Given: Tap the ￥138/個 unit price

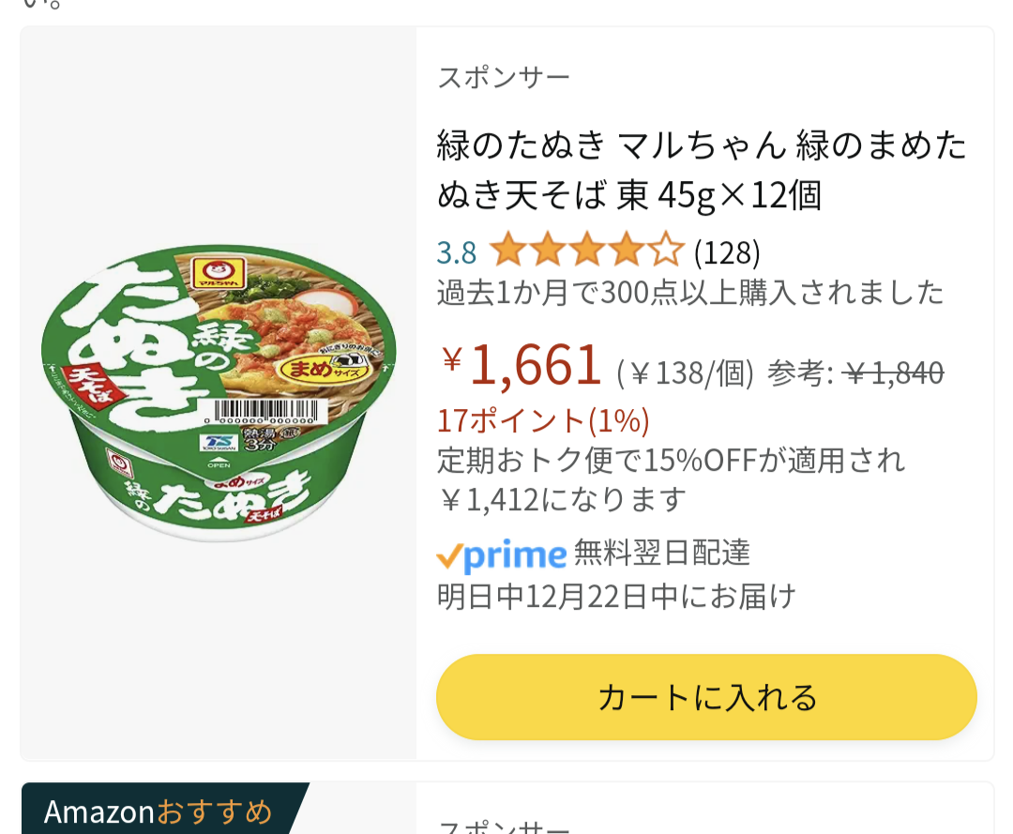Looking at the screenshot, I should pyautogui.click(x=686, y=373).
